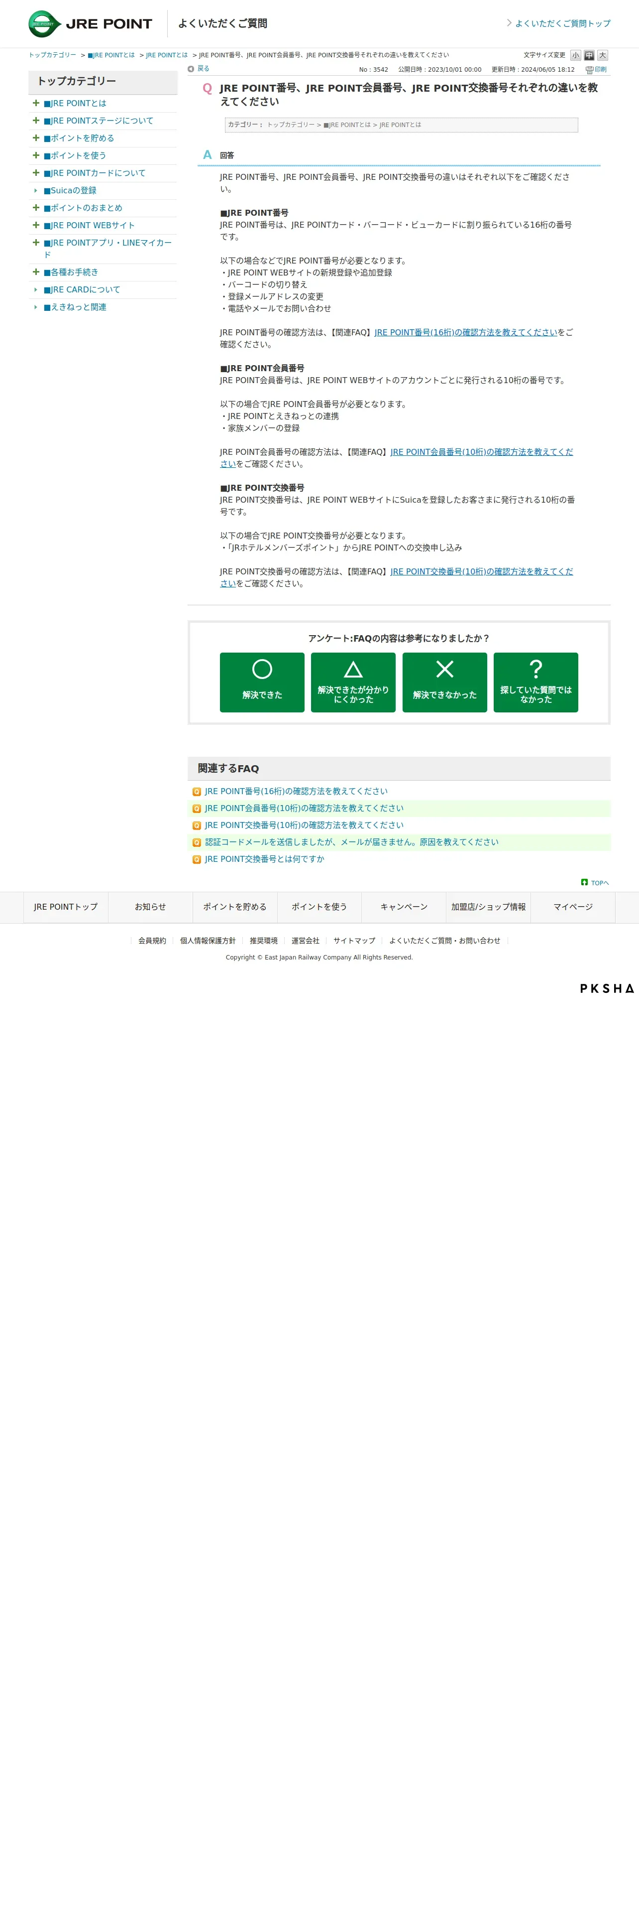Open related FAQ JRE POINT会員番号(10桁)

(304, 808)
